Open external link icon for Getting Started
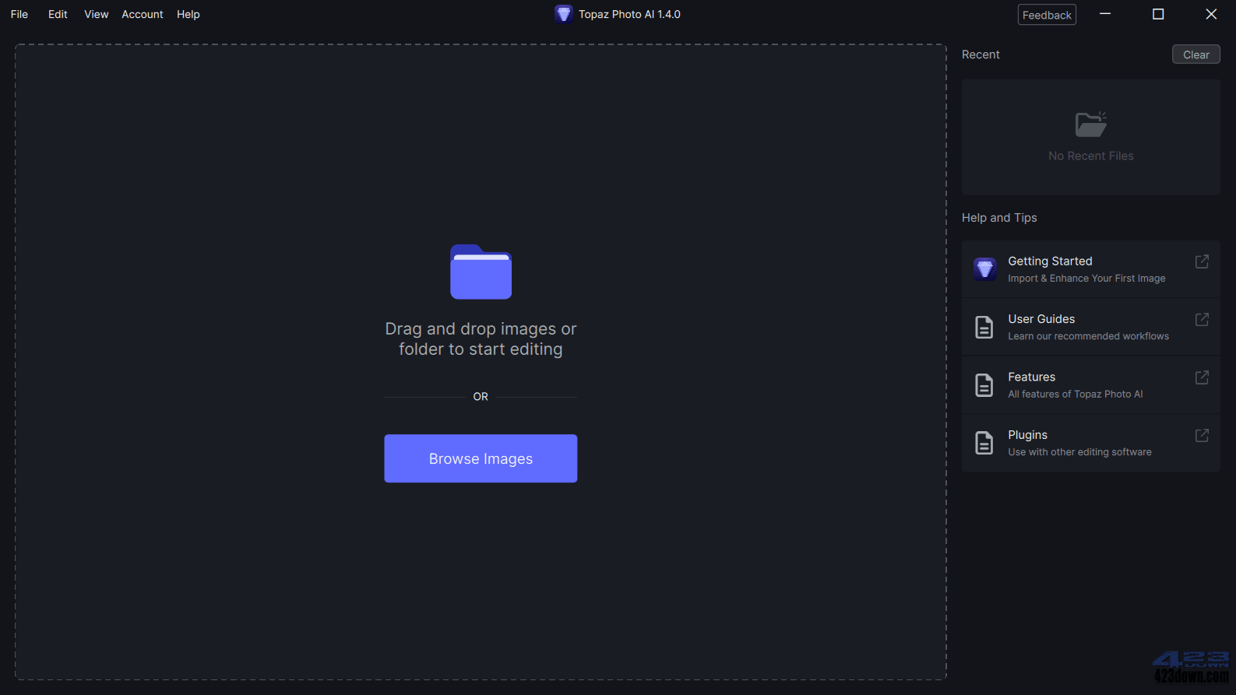1236x695 pixels. point(1202,262)
